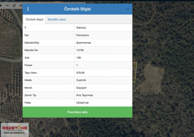Screen dimensions: 194x137
Task: Click the parcel label 8/1 on map
Action: tap(135, 71)
